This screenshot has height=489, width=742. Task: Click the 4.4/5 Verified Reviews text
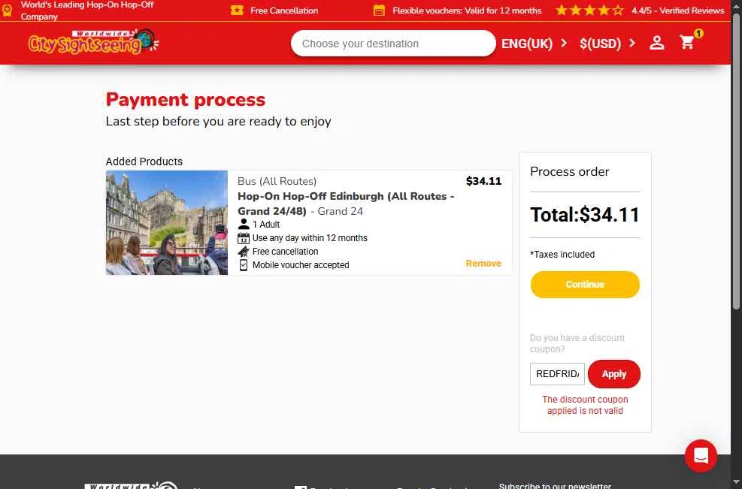(677, 11)
